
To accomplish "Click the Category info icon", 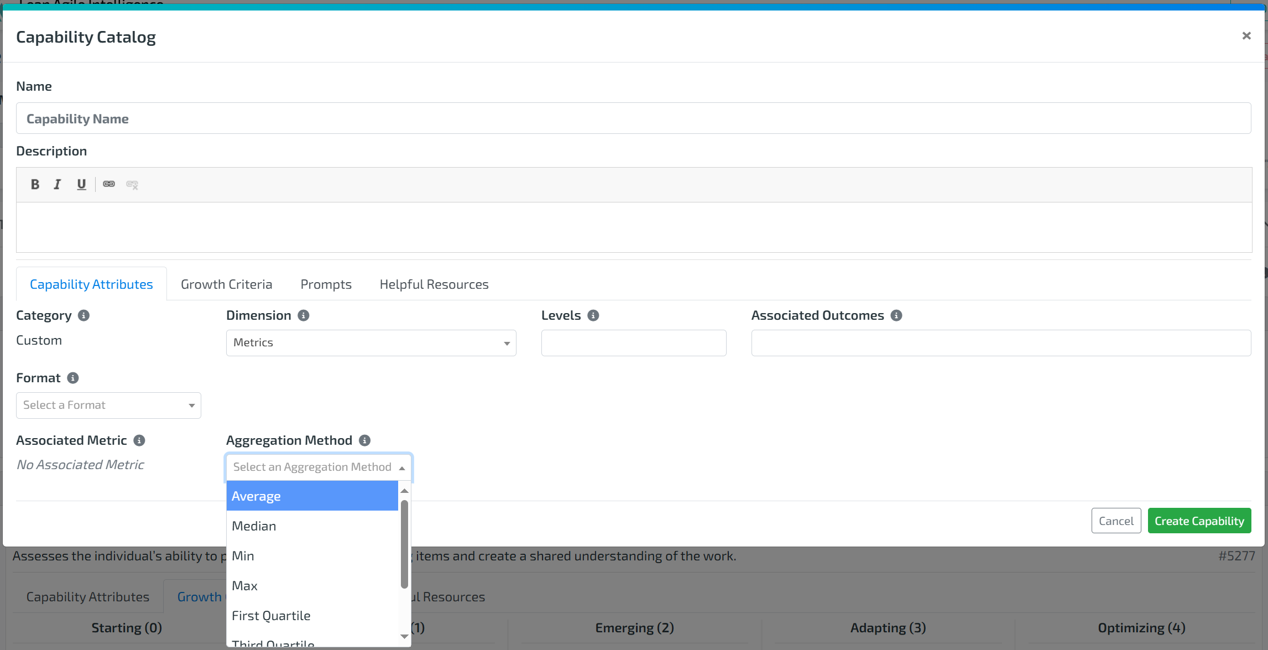I will point(84,315).
